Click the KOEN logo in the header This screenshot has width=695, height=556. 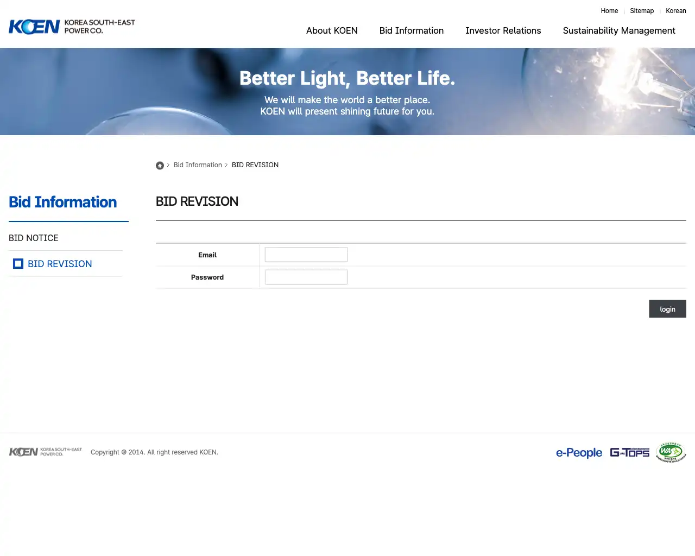(71, 26)
